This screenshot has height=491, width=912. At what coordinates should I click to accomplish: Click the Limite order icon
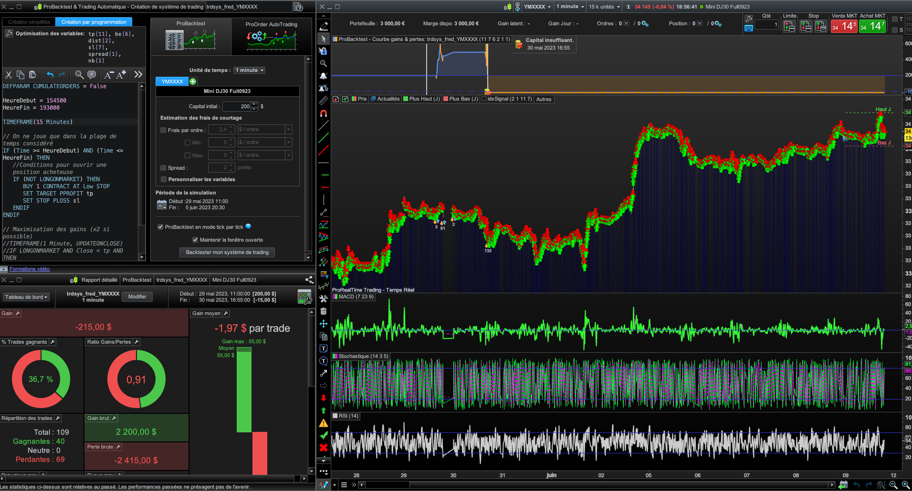[x=789, y=27]
